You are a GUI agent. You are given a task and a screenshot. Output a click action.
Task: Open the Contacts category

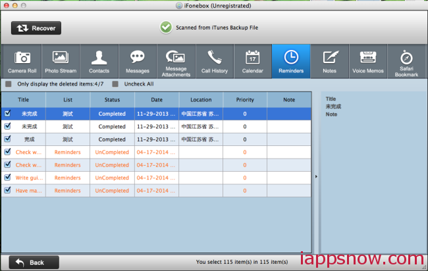click(99, 62)
